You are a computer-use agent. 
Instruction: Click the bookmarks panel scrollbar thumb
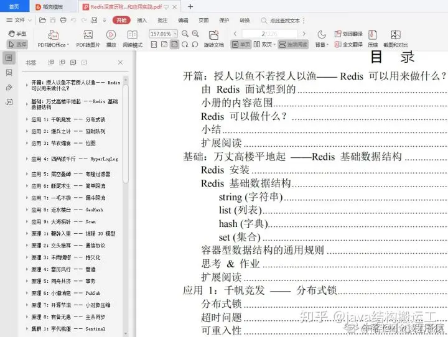(x=126, y=134)
